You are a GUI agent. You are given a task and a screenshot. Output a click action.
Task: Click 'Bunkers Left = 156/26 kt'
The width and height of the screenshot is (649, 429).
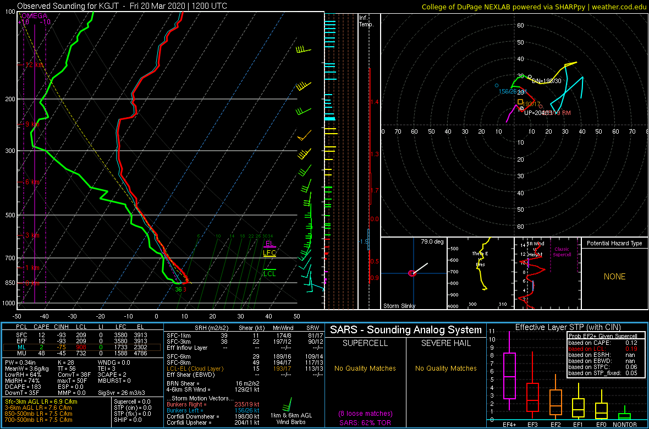point(213,410)
